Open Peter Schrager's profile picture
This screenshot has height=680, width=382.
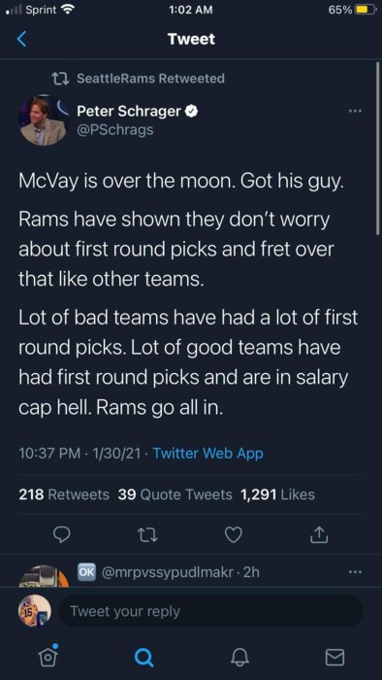(43, 120)
